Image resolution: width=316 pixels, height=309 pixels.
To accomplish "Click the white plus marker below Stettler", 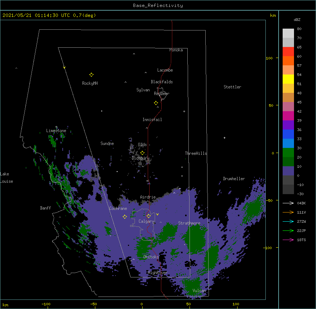I will pos(224,138).
